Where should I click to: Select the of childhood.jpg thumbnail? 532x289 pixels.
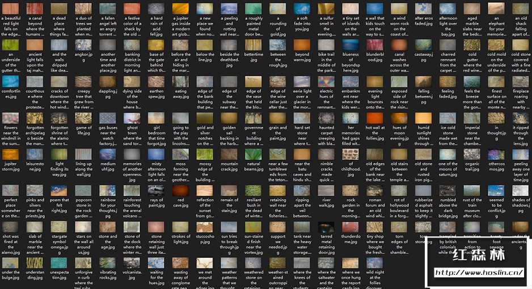[x=351, y=154]
